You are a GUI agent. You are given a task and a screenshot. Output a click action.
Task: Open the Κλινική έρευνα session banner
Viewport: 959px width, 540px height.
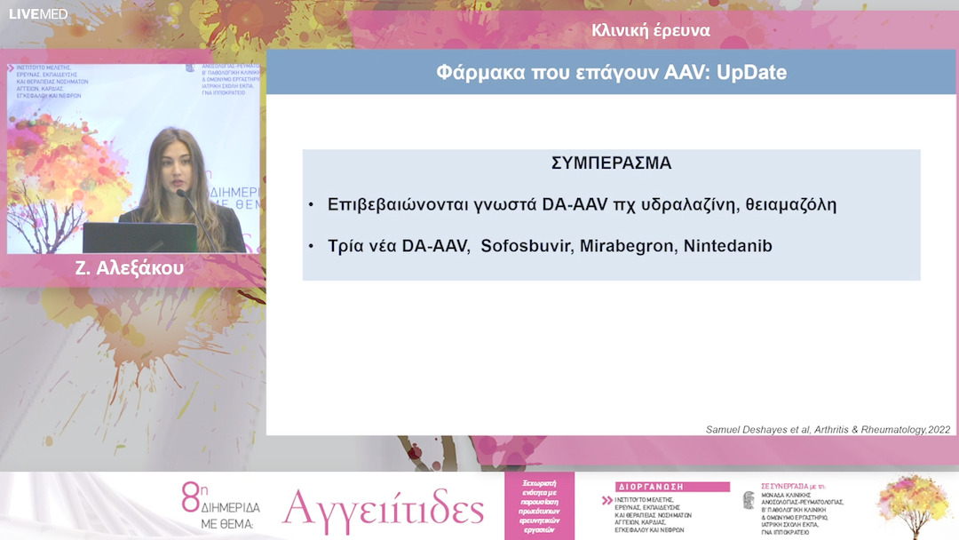pyautogui.click(x=649, y=29)
